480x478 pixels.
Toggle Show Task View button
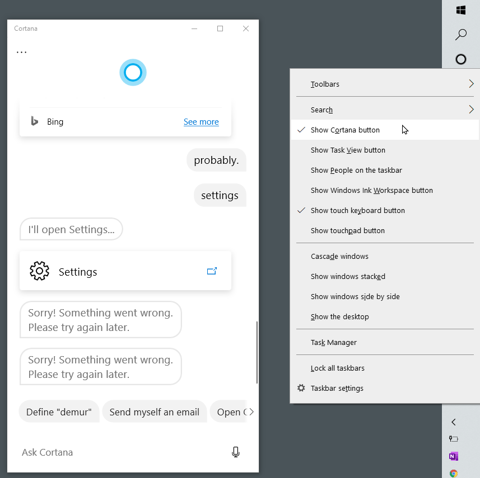[x=385, y=150]
